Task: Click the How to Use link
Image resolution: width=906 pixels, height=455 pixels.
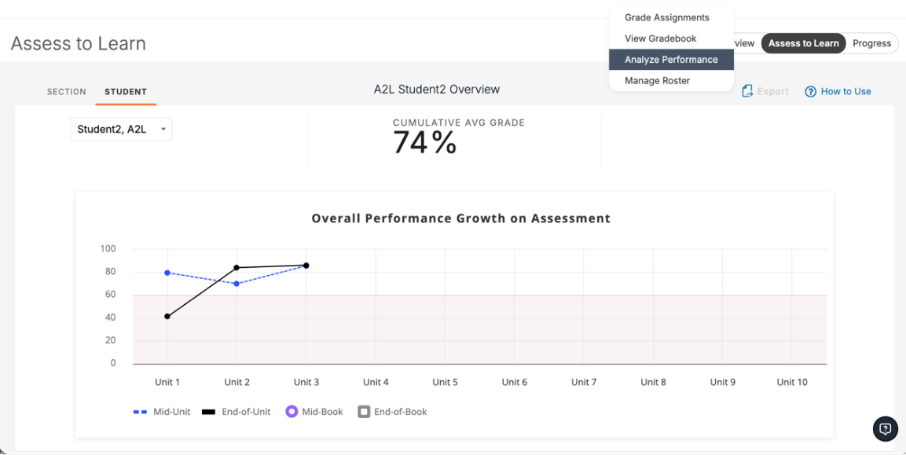Action: pyautogui.click(x=845, y=91)
